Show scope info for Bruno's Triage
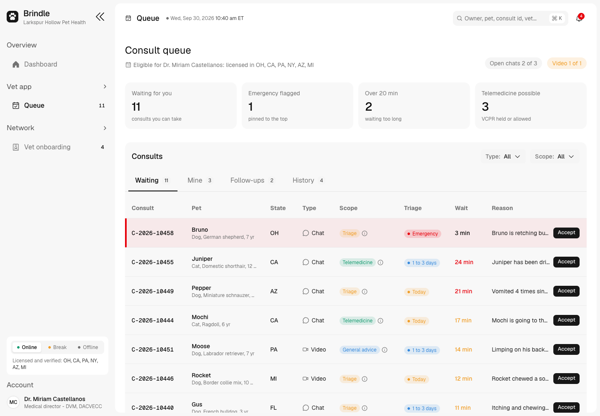Screen dimensions: 600x416 [x=365, y=233]
